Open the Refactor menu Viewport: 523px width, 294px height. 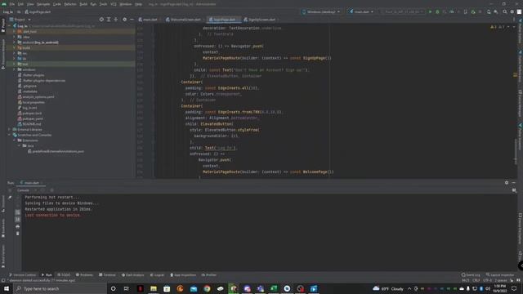(x=70, y=4)
